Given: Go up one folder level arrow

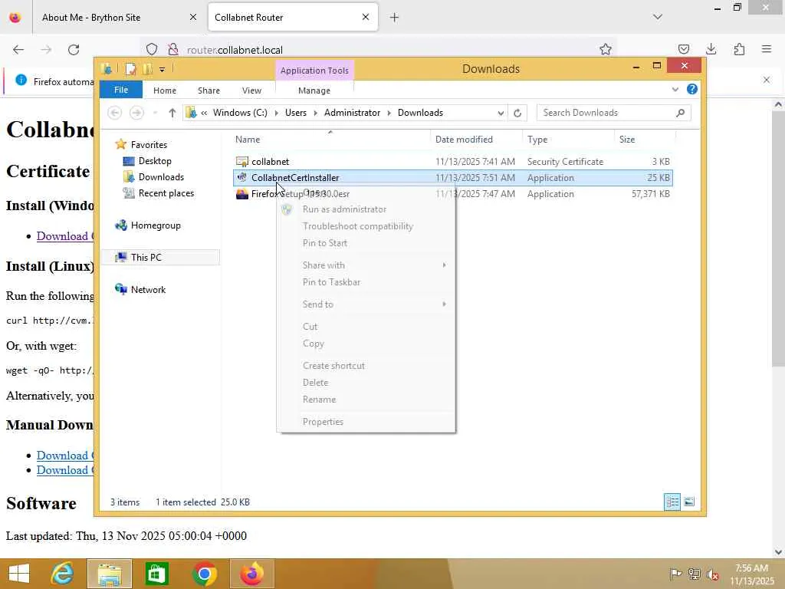Looking at the screenshot, I should (172, 113).
